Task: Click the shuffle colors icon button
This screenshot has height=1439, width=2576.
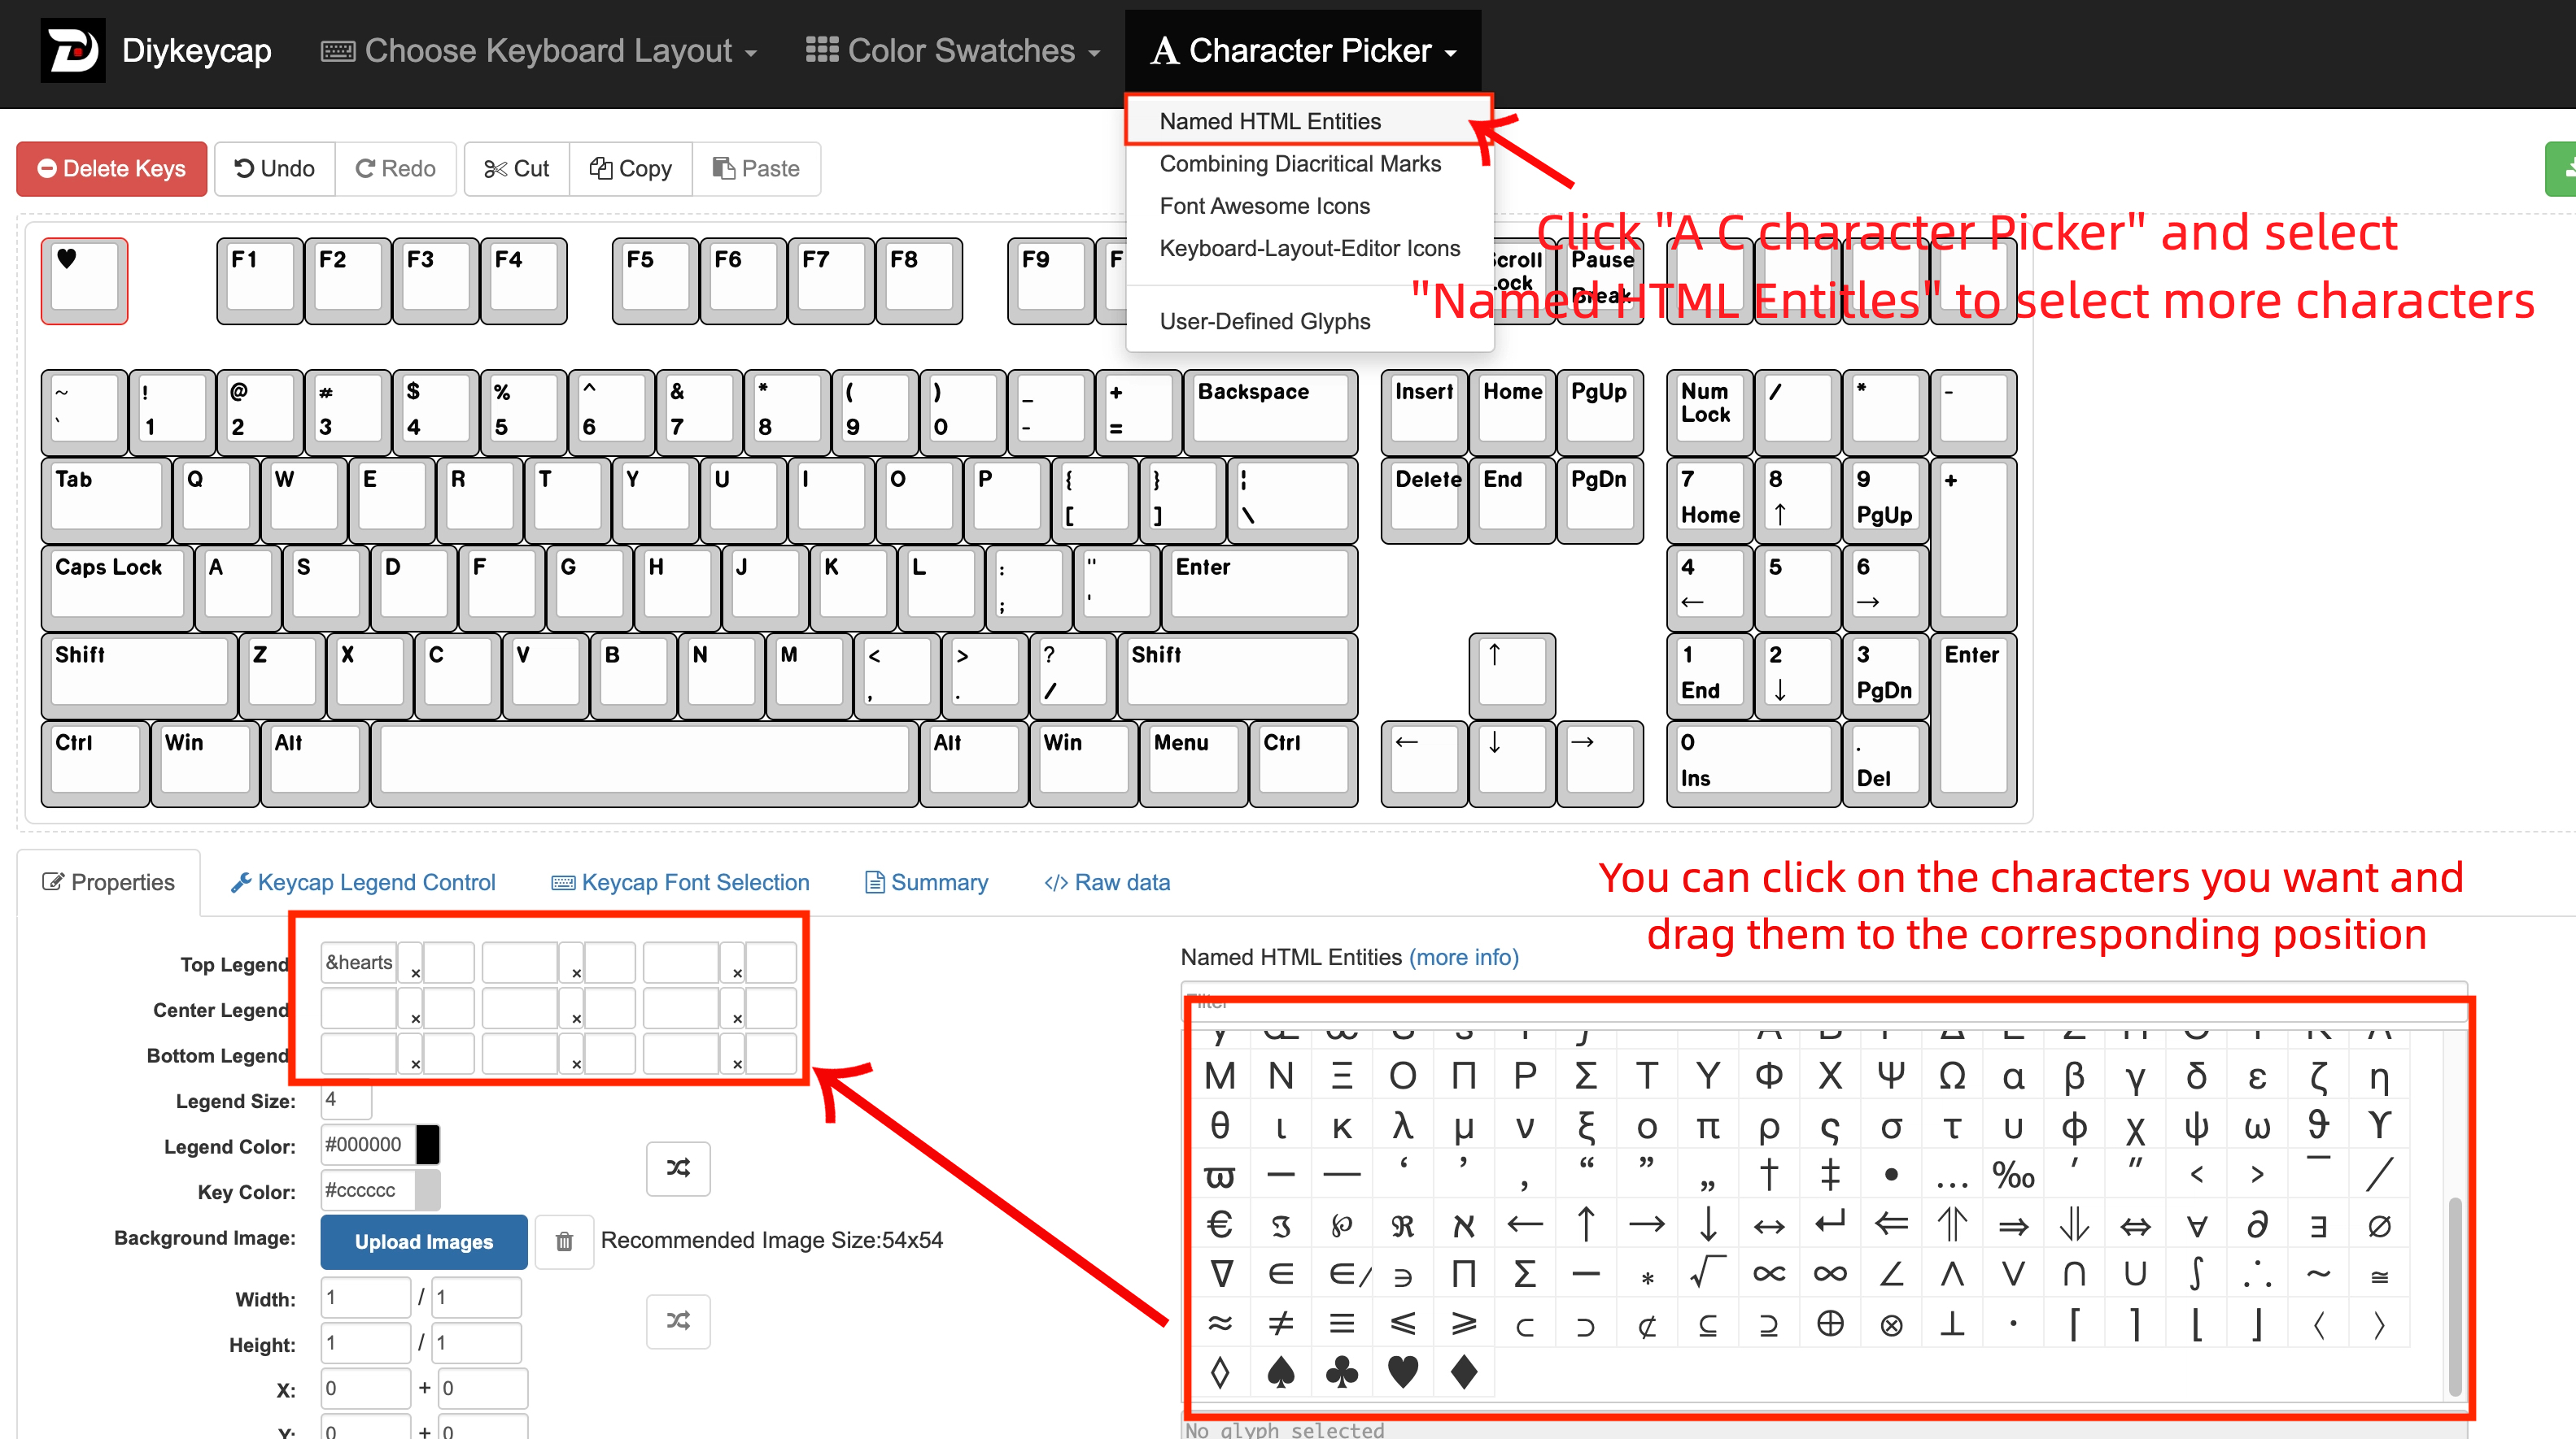Action: [x=678, y=1168]
